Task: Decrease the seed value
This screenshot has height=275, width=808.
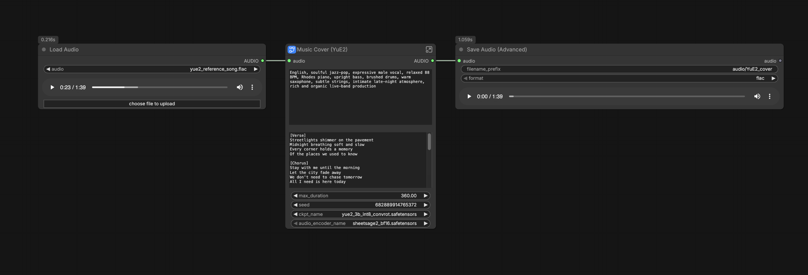Action: point(295,205)
